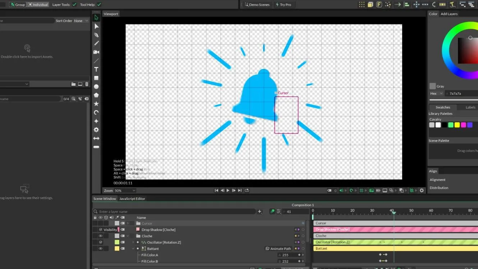Viewport: 478px width, 269px height.
Task: Select the Arc shape tool
Action: coord(96,112)
